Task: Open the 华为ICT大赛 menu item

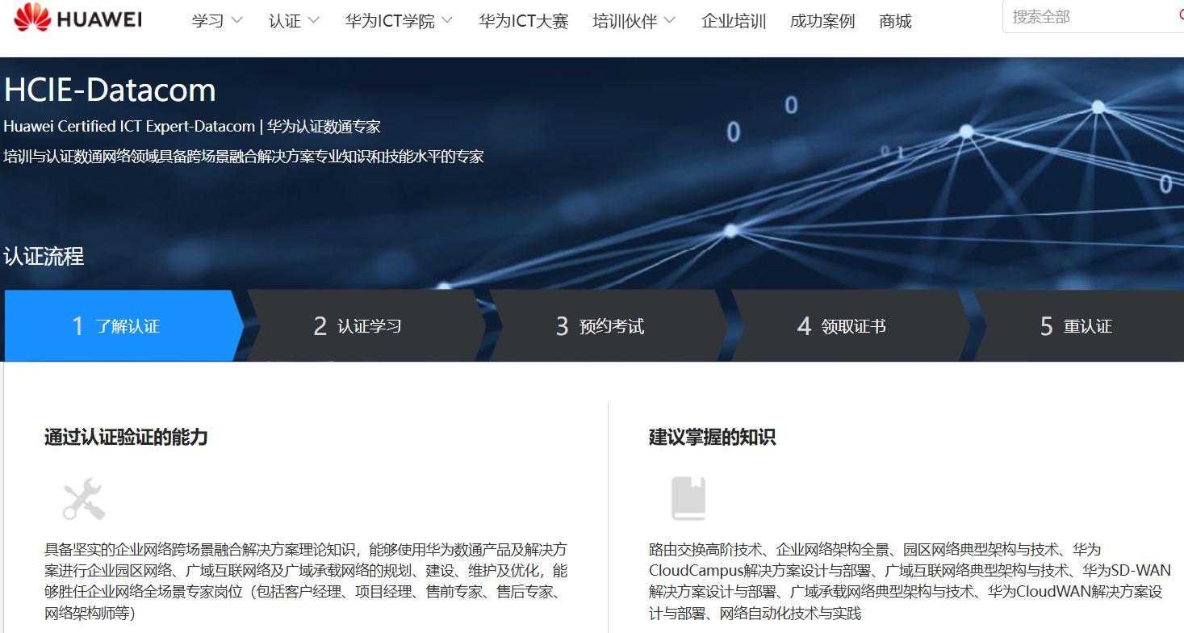Action: [x=523, y=21]
